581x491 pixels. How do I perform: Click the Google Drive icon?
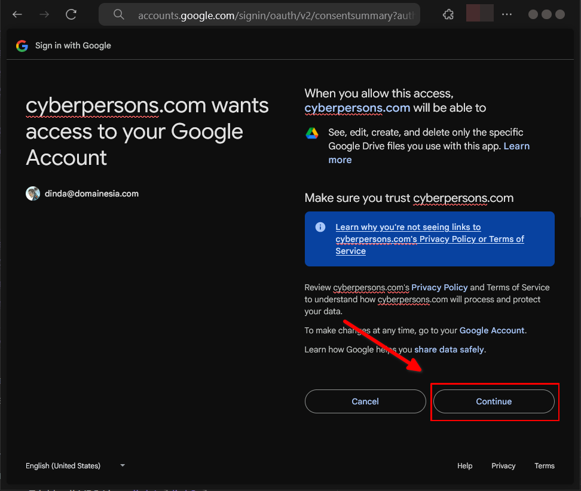point(312,133)
